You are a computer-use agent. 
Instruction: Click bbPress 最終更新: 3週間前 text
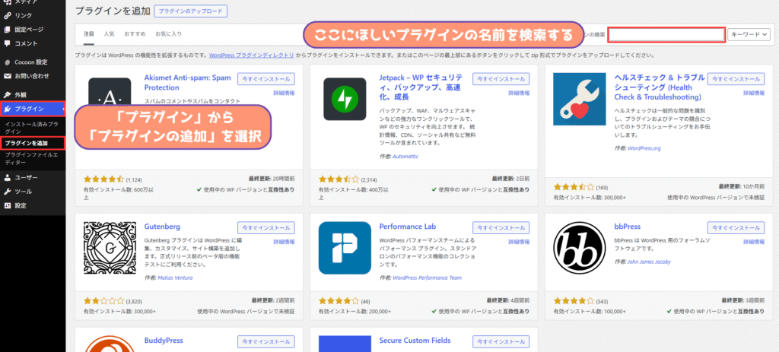pyautogui.click(x=742, y=300)
